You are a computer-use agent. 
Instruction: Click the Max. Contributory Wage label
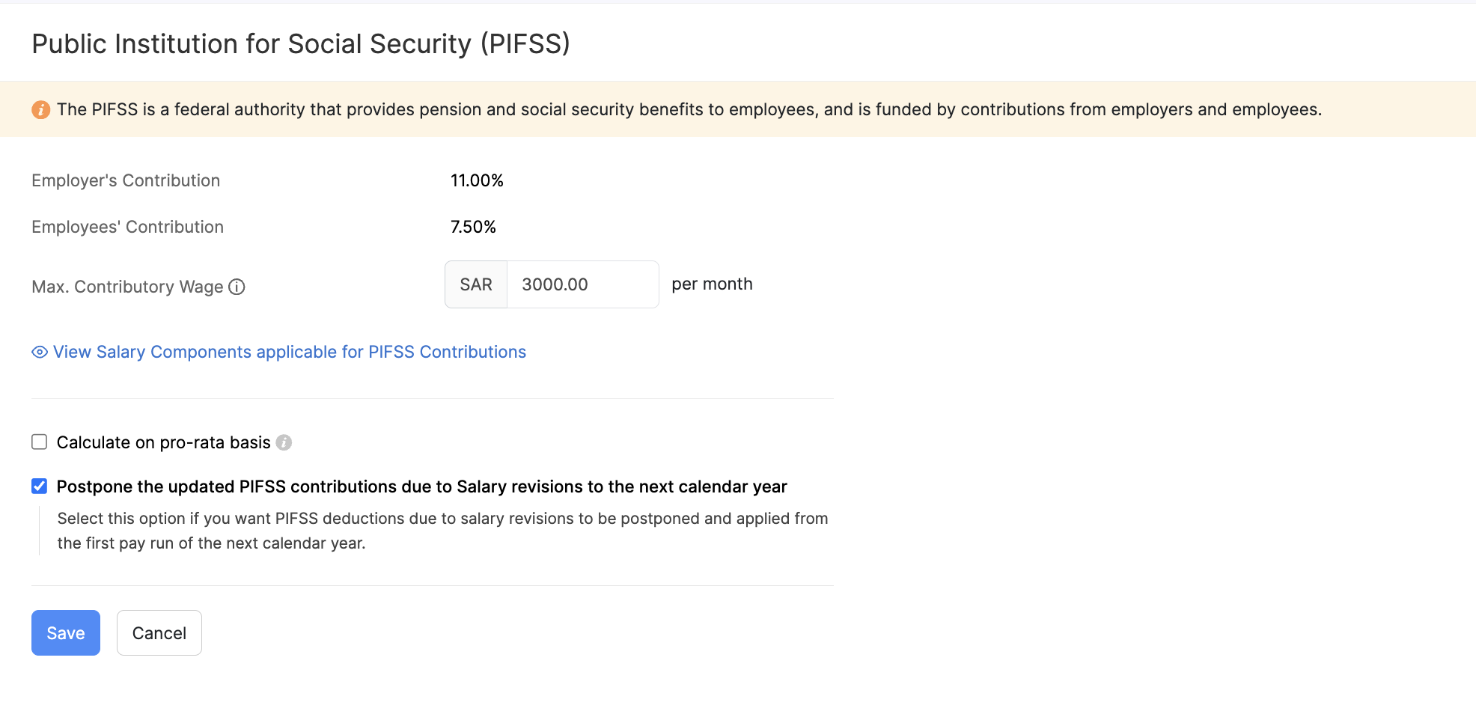[126, 287]
